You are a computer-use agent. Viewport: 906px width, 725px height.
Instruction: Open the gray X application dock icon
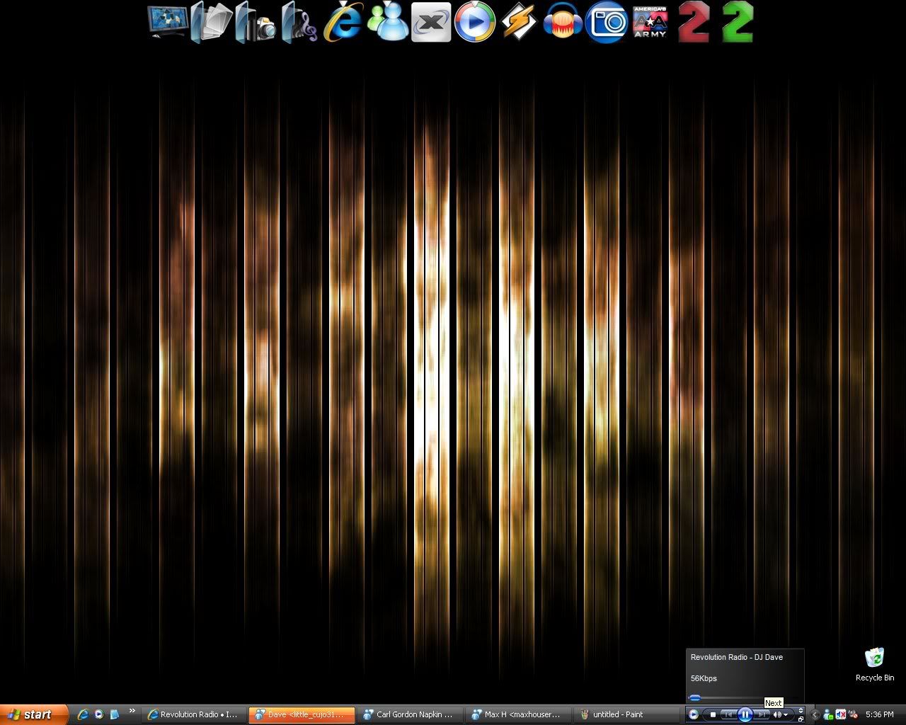pyautogui.click(x=431, y=23)
